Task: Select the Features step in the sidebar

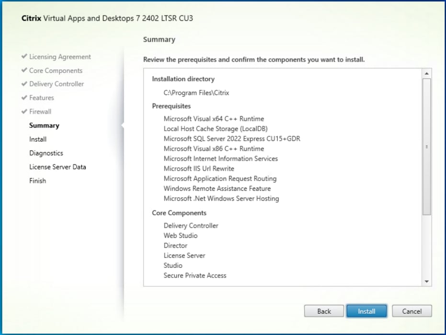Action: coord(42,98)
